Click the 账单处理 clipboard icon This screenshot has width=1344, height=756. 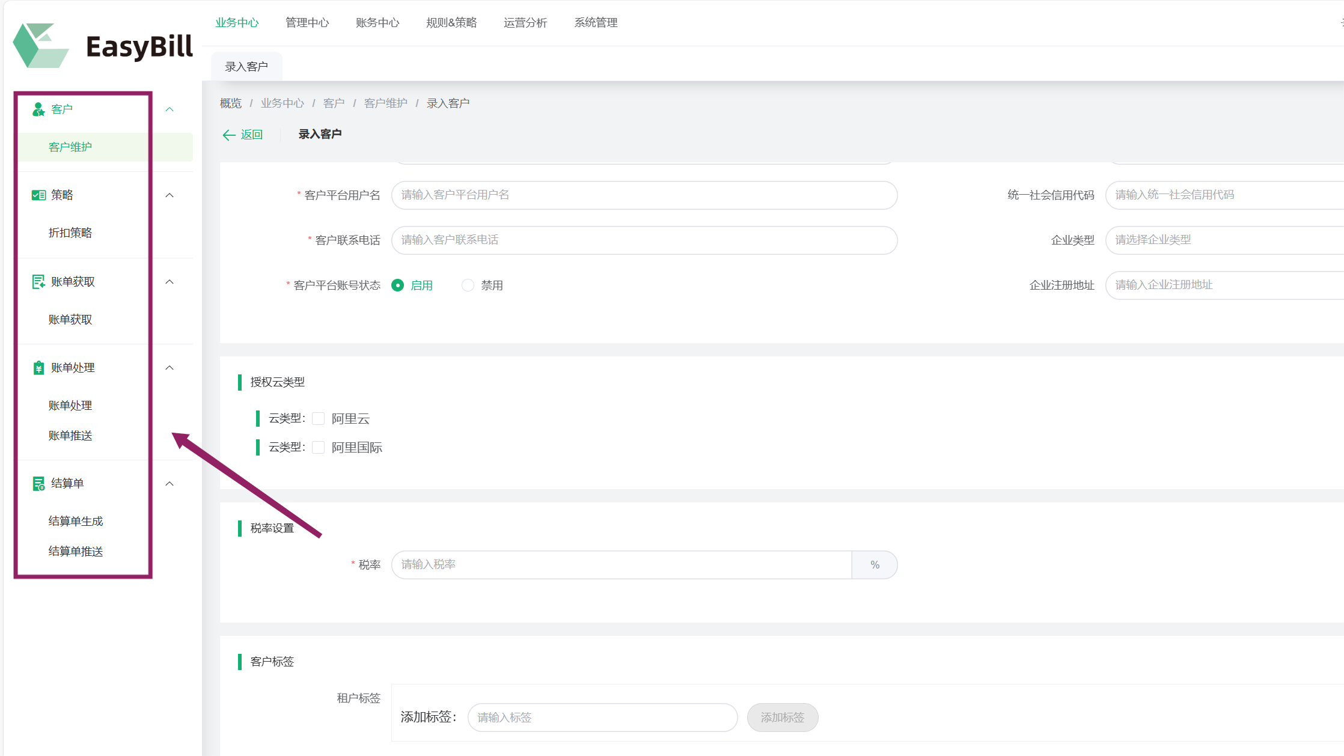coord(38,368)
